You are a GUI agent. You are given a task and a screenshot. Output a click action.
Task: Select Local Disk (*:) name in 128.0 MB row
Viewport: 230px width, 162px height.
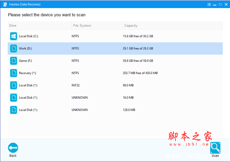pos(28,110)
